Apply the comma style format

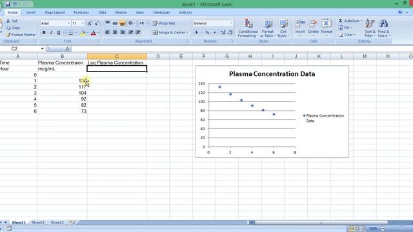(x=215, y=33)
